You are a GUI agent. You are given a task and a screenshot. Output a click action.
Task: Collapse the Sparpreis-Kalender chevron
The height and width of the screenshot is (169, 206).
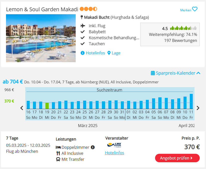(198, 73)
